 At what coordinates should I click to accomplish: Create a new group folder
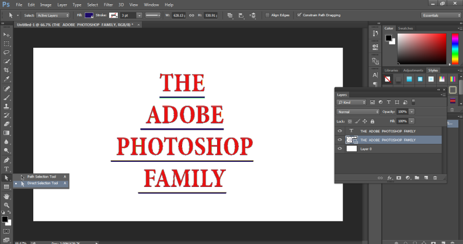tap(417, 178)
